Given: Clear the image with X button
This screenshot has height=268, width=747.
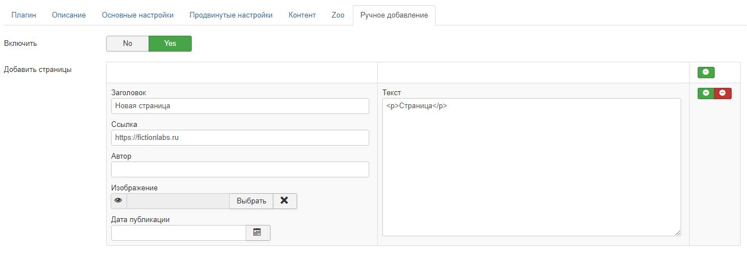Looking at the screenshot, I should tap(285, 201).
